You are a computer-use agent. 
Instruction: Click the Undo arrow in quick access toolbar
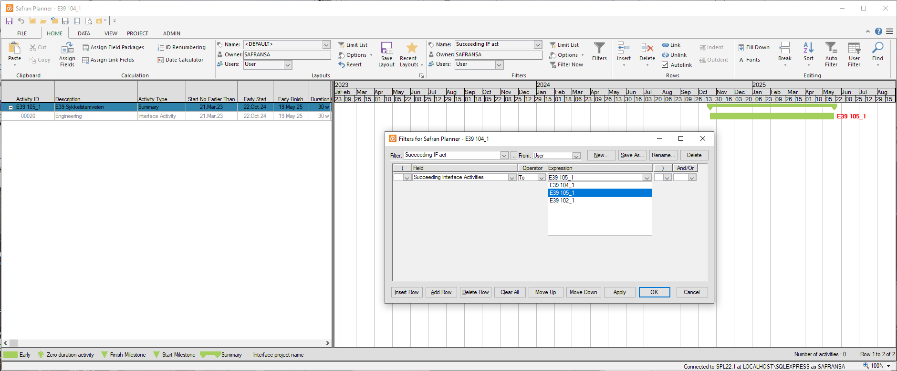[21, 21]
